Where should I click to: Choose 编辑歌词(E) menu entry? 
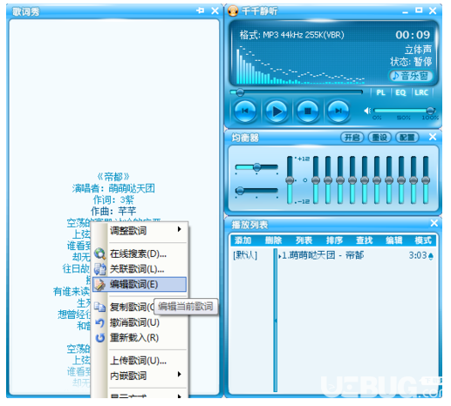(x=140, y=284)
